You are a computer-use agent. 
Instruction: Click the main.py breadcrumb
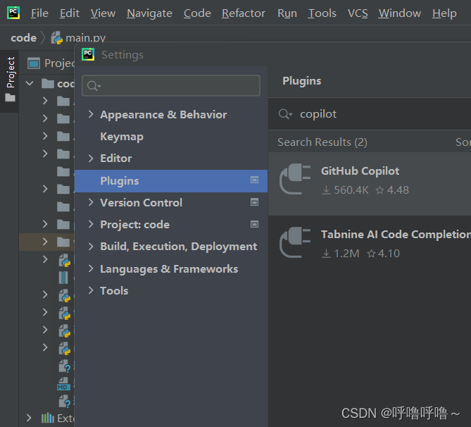(x=78, y=38)
